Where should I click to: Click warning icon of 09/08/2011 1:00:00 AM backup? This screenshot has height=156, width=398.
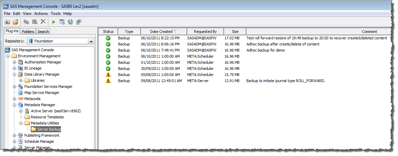click(x=108, y=75)
